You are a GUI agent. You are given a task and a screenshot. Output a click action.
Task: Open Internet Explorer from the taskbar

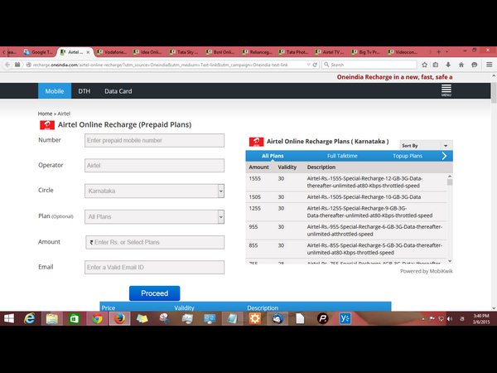30,318
